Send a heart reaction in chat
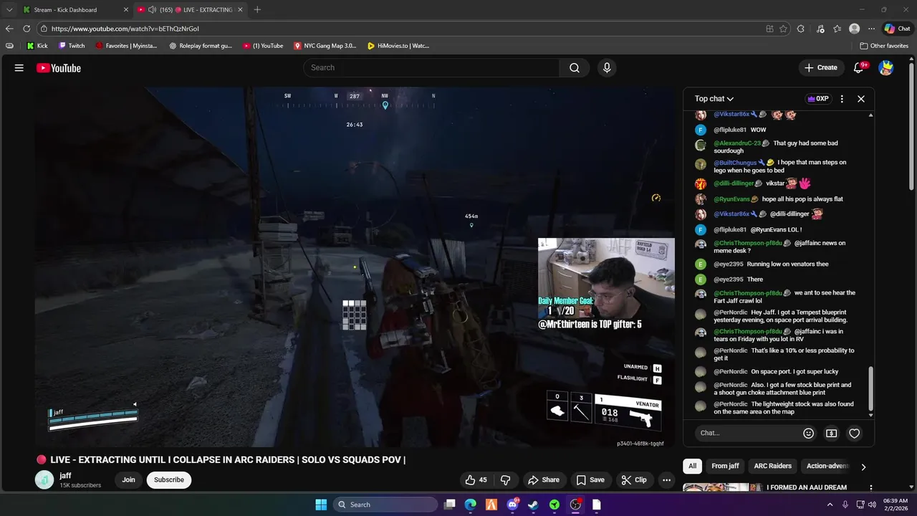 click(x=854, y=433)
